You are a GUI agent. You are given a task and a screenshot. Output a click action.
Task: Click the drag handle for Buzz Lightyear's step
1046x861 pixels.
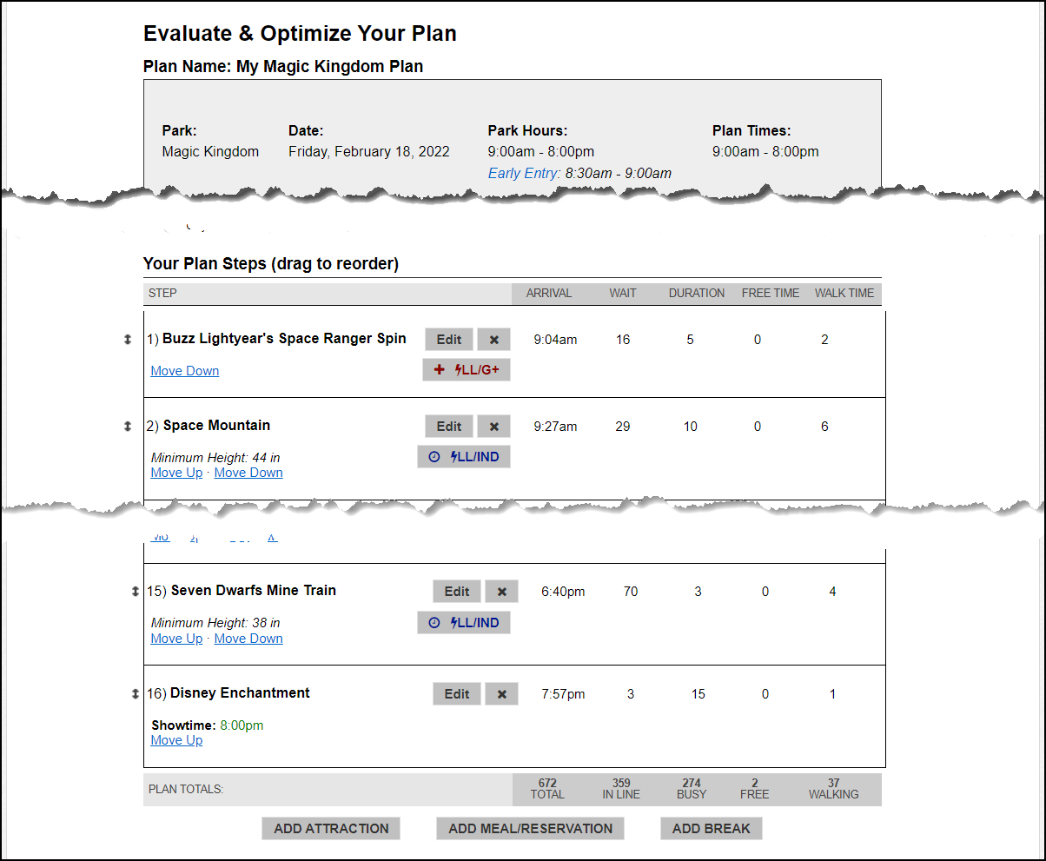[x=128, y=340]
